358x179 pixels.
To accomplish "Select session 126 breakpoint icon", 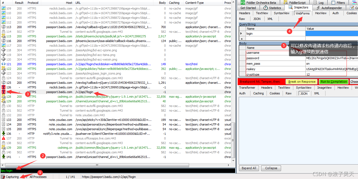I will coord(4,87).
